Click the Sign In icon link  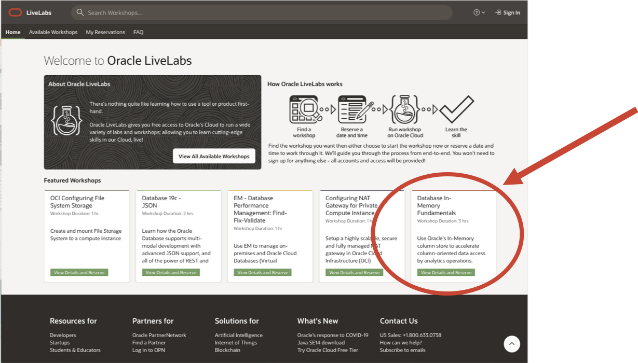click(507, 12)
